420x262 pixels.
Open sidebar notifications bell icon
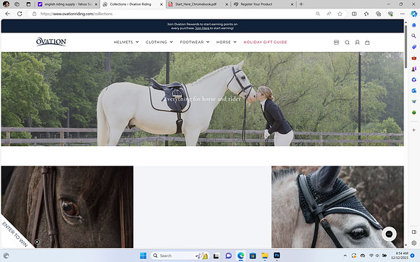tap(413, 25)
